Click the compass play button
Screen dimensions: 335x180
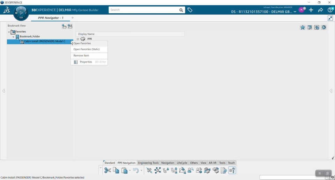click(x=21, y=13)
